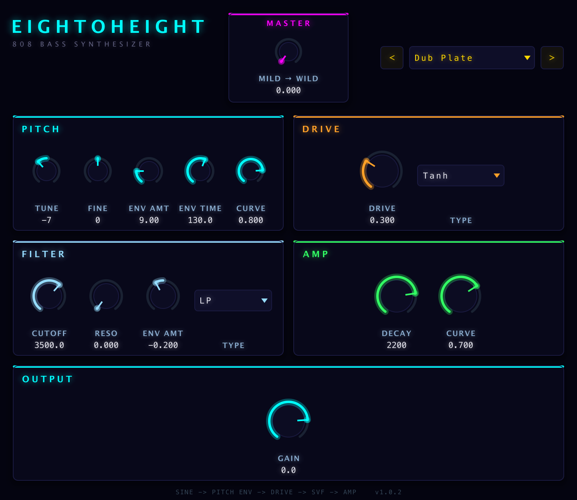577x500 pixels.
Task: Click the pitch Curve knob
Action: click(251, 170)
